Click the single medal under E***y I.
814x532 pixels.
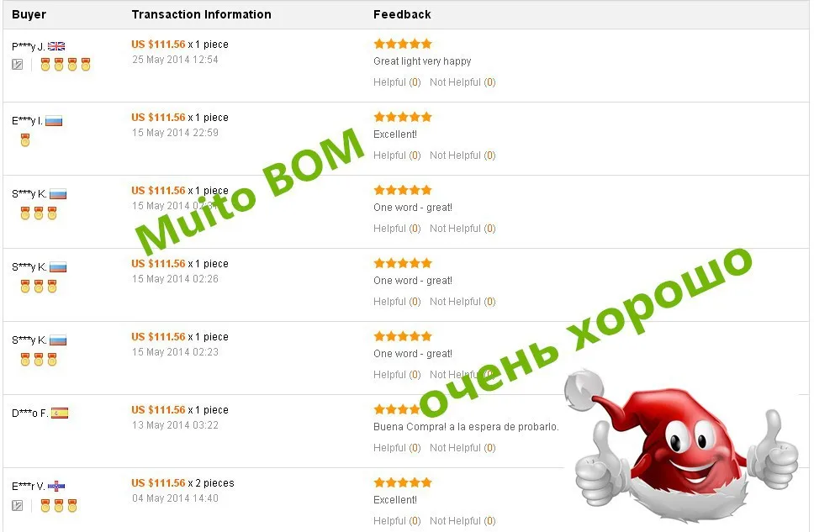(25, 140)
